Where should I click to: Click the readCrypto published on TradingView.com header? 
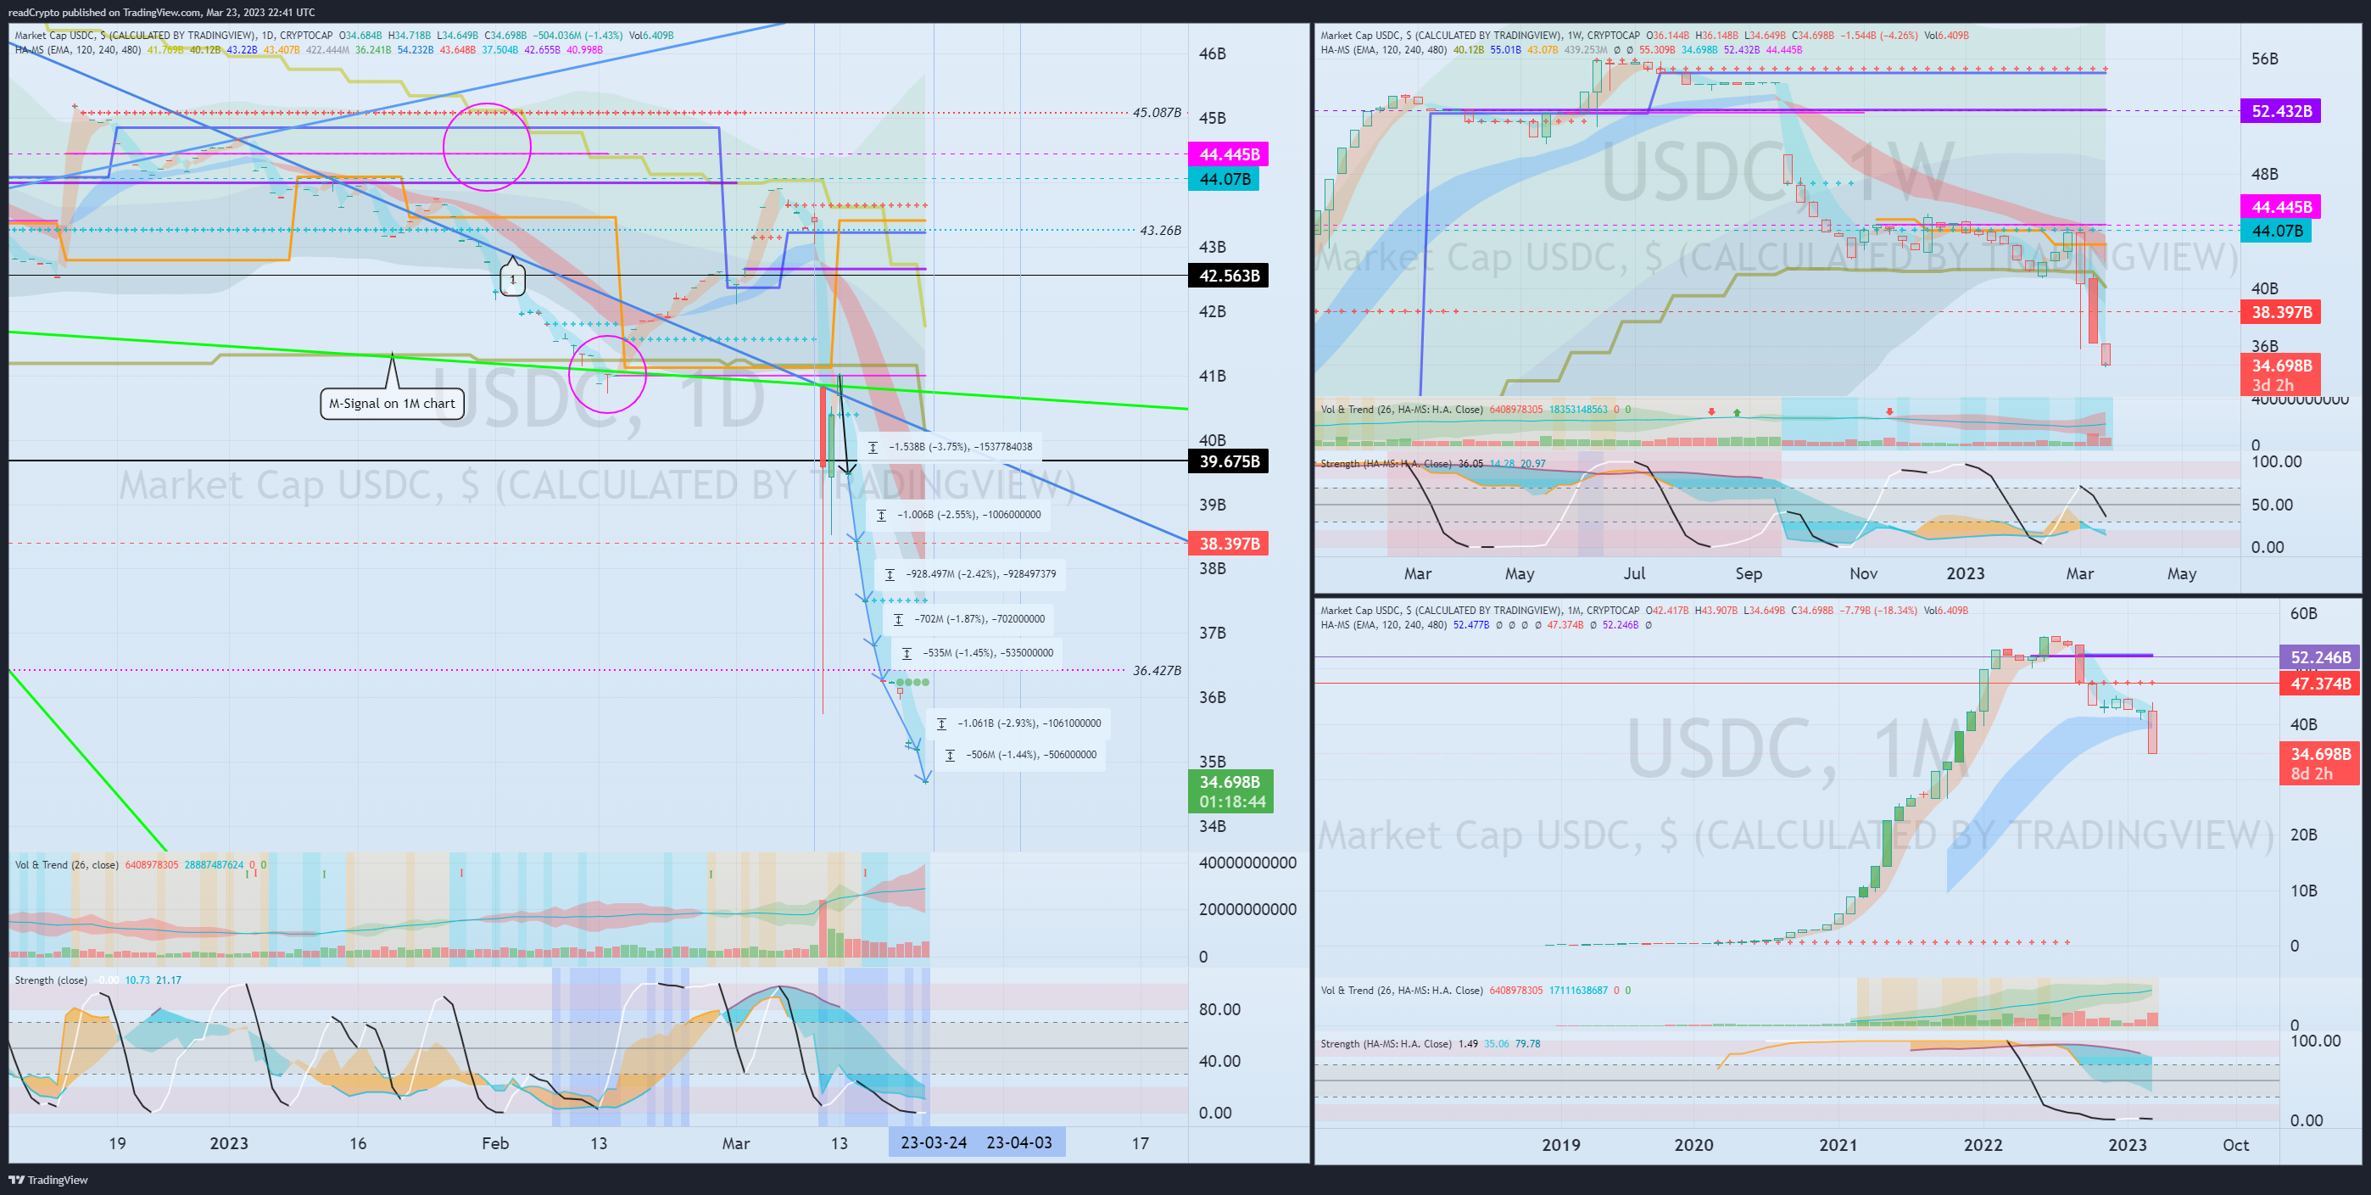(161, 12)
